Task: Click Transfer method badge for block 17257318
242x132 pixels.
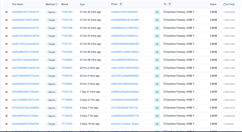Action: pyautogui.click(x=52, y=20)
